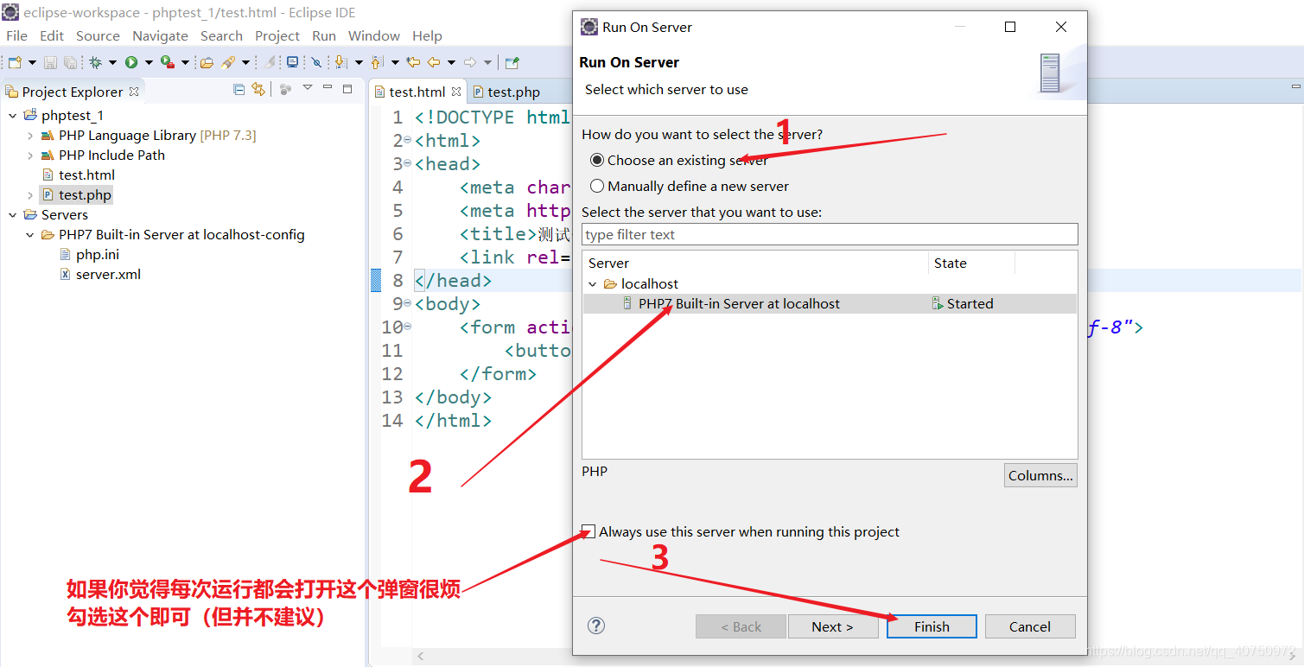This screenshot has height=667, width=1304.
Task: Click the Server column header
Action: coord(755,263)
